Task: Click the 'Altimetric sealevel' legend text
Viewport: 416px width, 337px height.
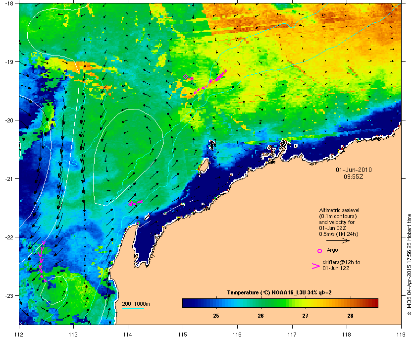Action: 339,210
